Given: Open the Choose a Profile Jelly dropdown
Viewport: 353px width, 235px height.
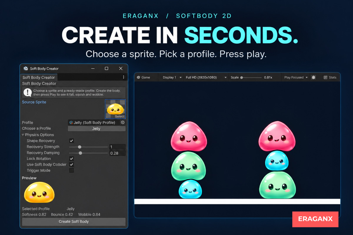Looking at the screenshot, I should (x=96, y=129).
